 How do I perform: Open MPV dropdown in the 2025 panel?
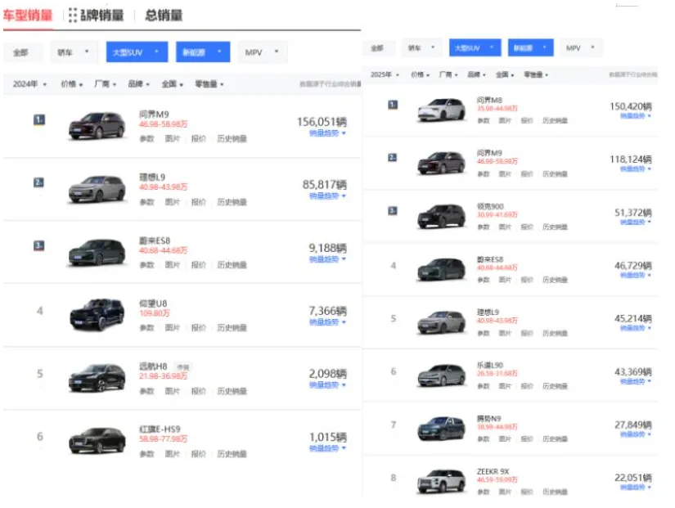click(x=581, y=47)
